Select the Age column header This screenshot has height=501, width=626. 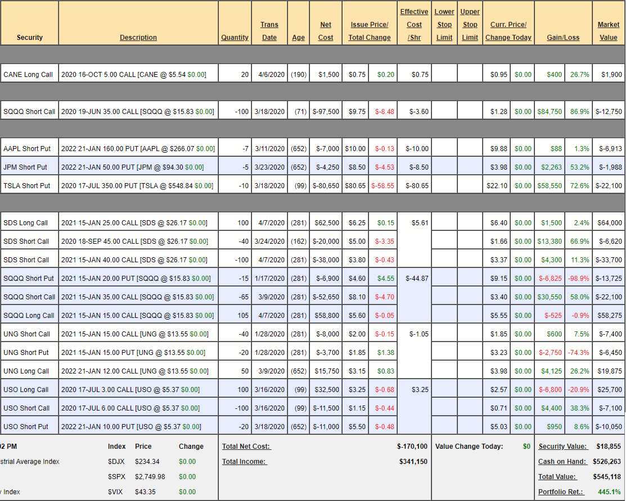click(x=298, y=38)
